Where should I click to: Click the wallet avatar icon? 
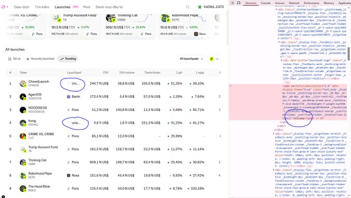click(x=200, y=7)
